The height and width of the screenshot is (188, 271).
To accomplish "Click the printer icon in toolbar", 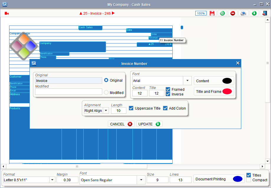I will point(243,13).
